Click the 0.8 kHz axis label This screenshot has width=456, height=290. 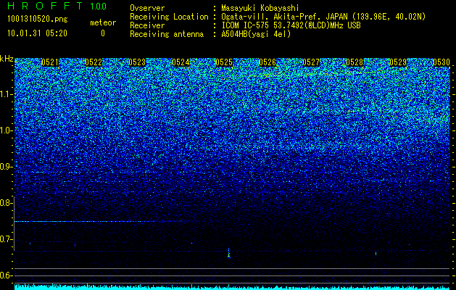point(6,203)
